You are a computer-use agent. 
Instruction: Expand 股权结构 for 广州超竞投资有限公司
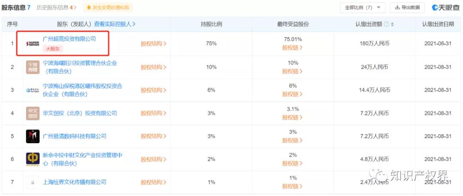click(153, 43)
